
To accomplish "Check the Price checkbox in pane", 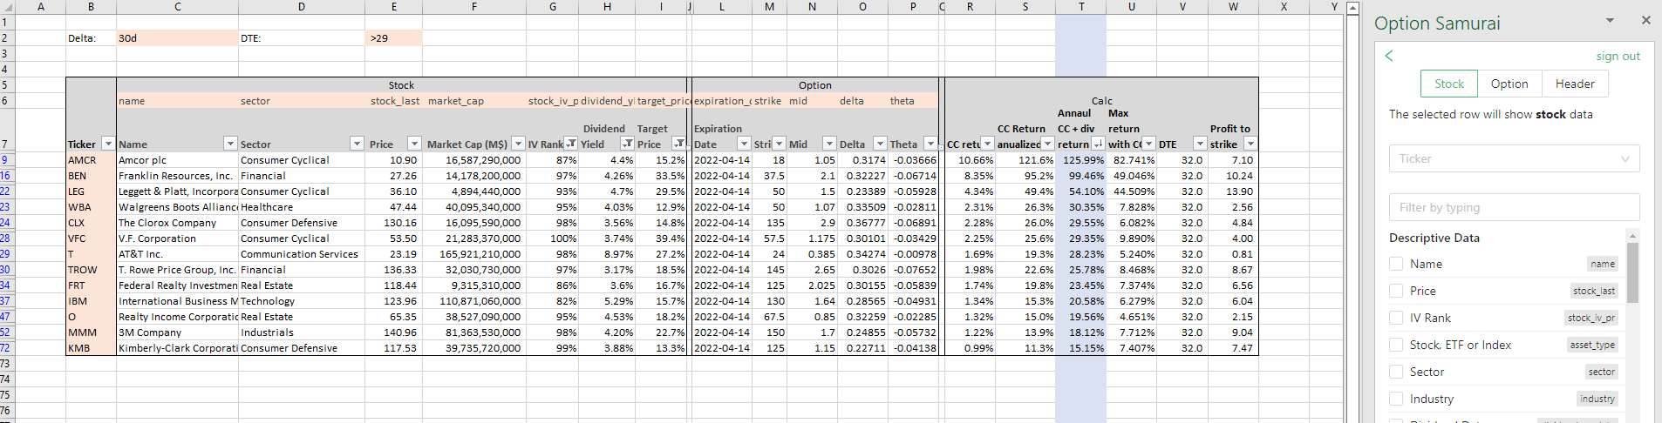I will 1396,291.
